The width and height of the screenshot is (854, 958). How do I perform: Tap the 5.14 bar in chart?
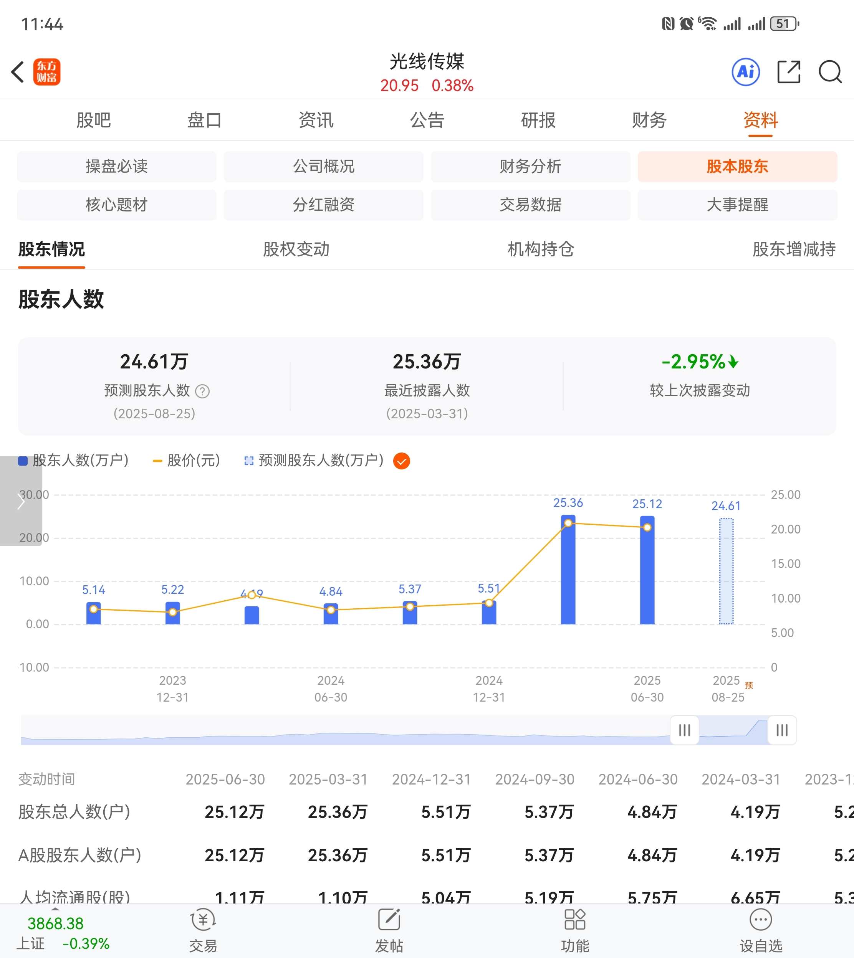point(93,613)
